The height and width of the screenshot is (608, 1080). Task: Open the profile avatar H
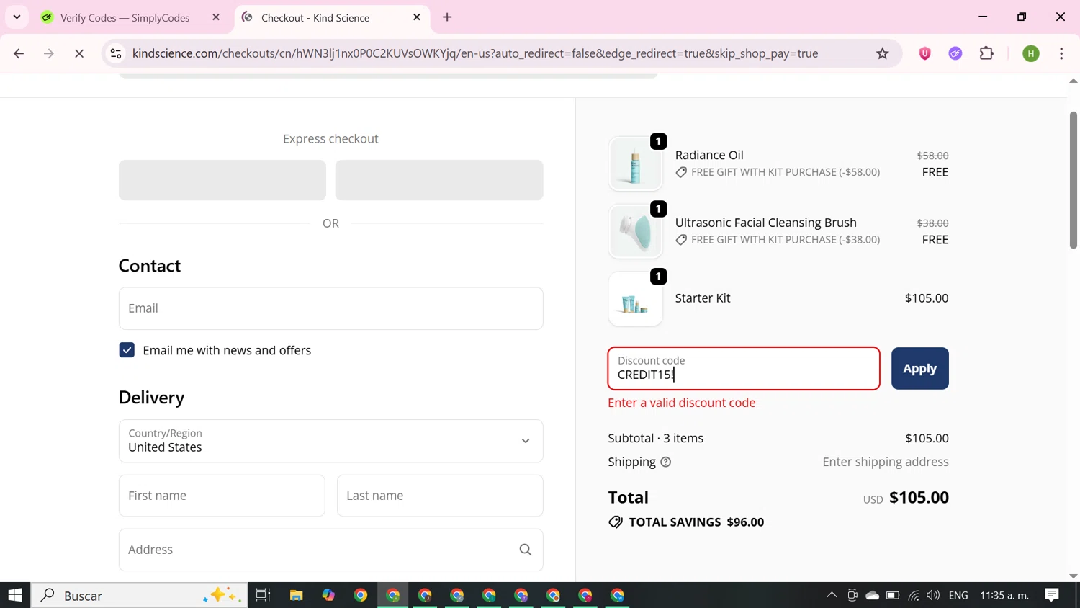[1031, 53]
